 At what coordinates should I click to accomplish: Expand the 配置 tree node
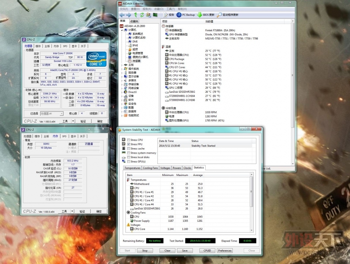click(x=122, y=108)
